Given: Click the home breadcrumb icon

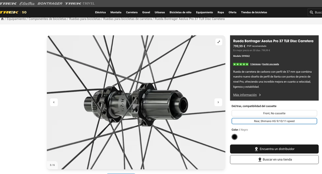Looking at the screenshot, I should (2, 19).
